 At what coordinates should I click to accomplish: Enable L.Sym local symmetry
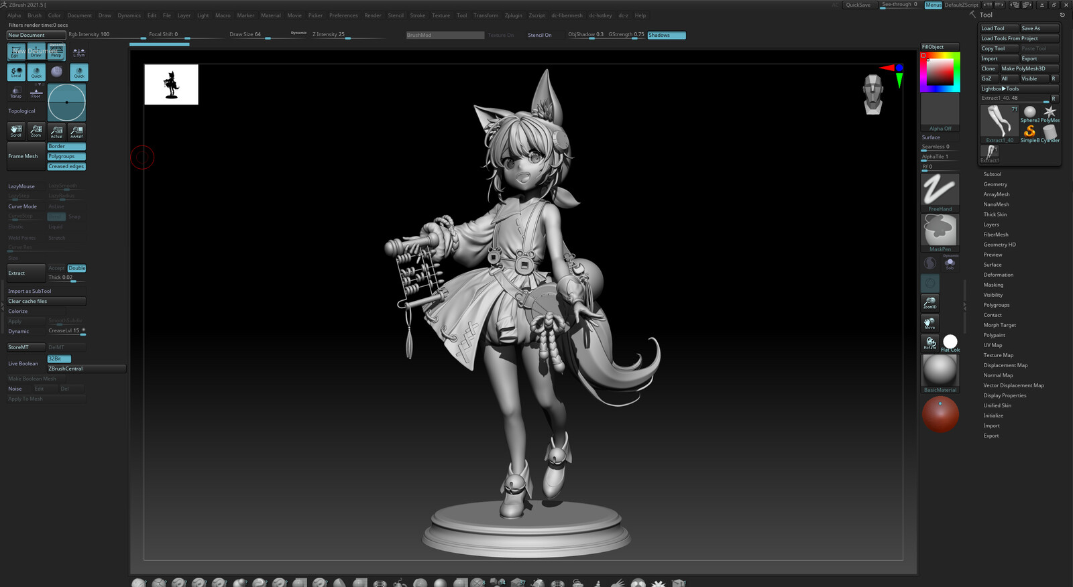tap(79, 52)
